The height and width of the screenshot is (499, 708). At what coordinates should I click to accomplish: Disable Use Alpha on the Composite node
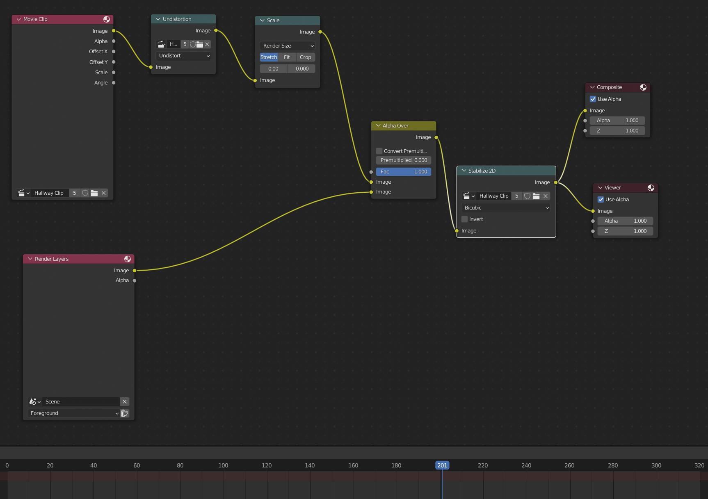593,99
